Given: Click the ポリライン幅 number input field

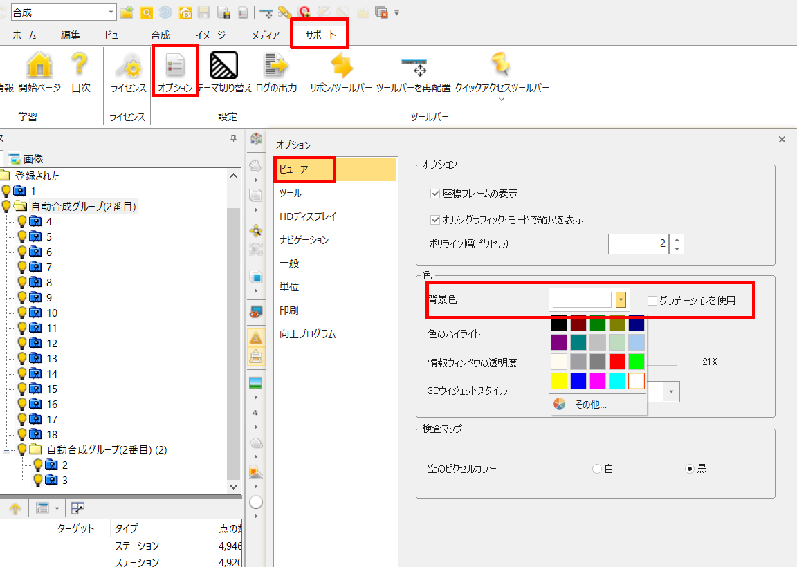Looking at the screenshot, I should [x=638, y=243].
